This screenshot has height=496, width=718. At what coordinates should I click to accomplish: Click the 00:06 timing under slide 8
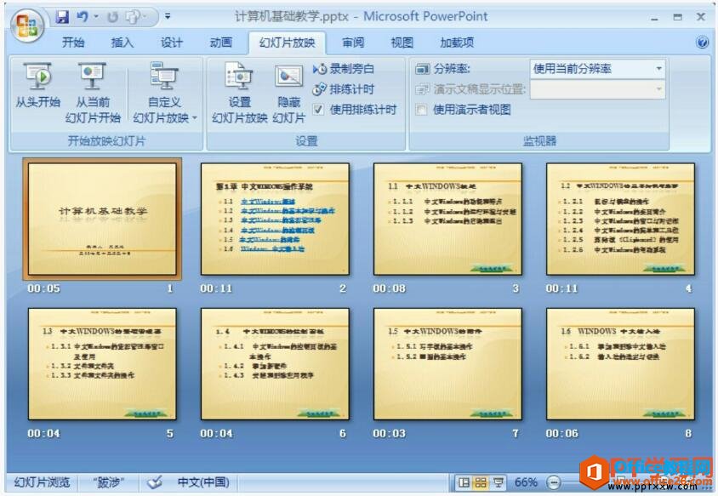561,433
